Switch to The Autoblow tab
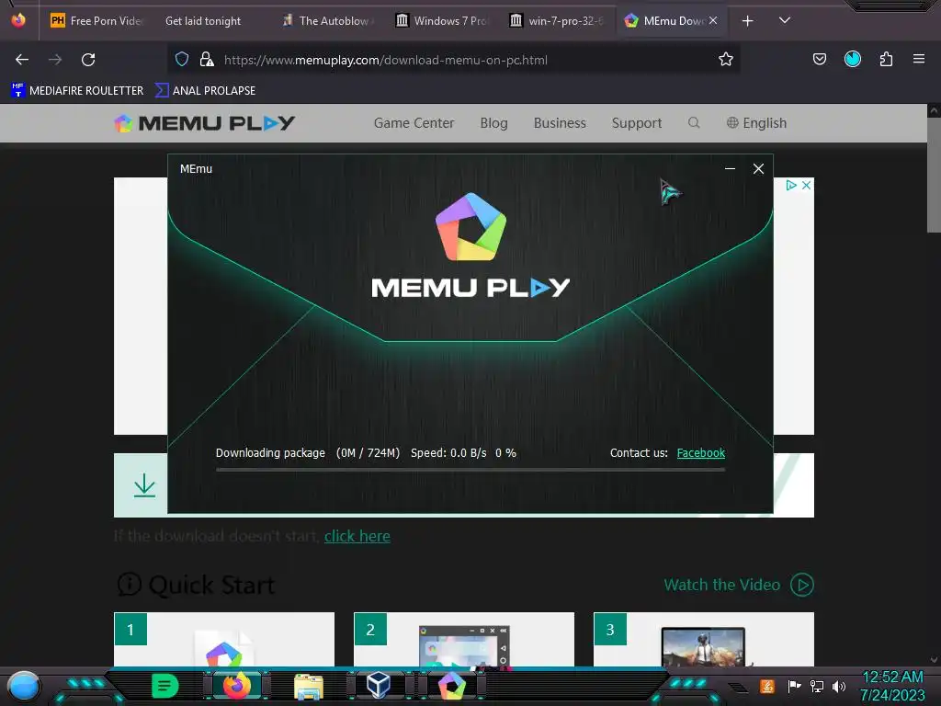This screenshot has height=706, width=941. pyautogui.click(x=328, y=21)
